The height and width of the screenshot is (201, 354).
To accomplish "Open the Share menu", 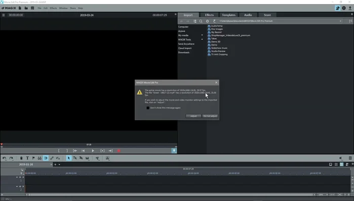I will (73, 8).
